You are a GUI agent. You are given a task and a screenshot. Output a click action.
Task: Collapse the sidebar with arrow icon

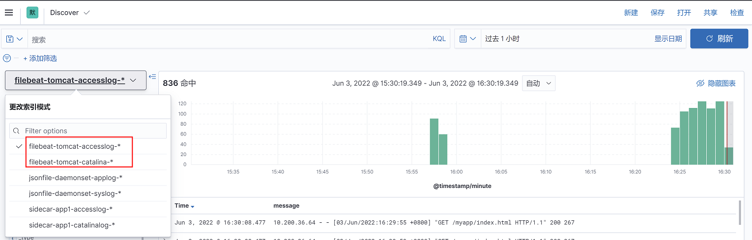pos(152,77)
